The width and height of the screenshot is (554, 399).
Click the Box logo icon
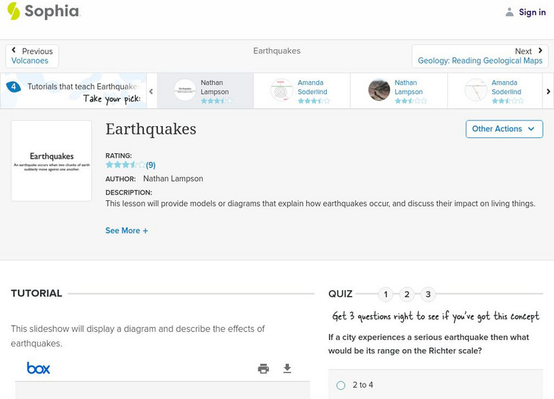coord(38,368)
